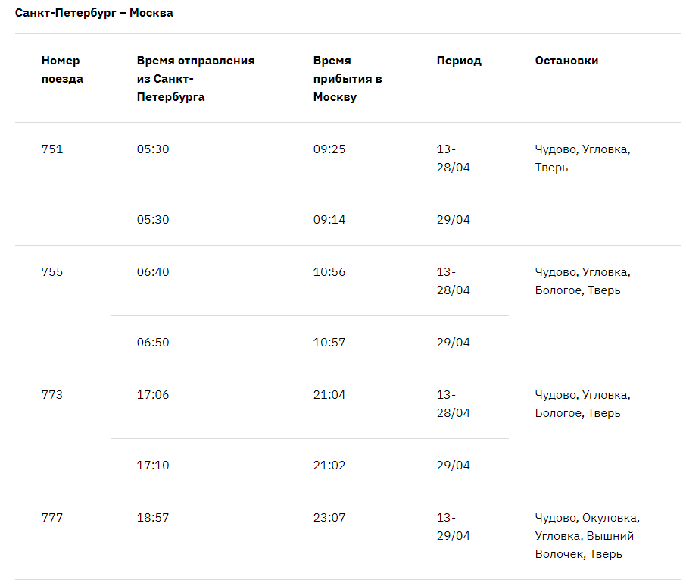
Task: Click arrival time 09:25
Action: (x=329, y=149)
